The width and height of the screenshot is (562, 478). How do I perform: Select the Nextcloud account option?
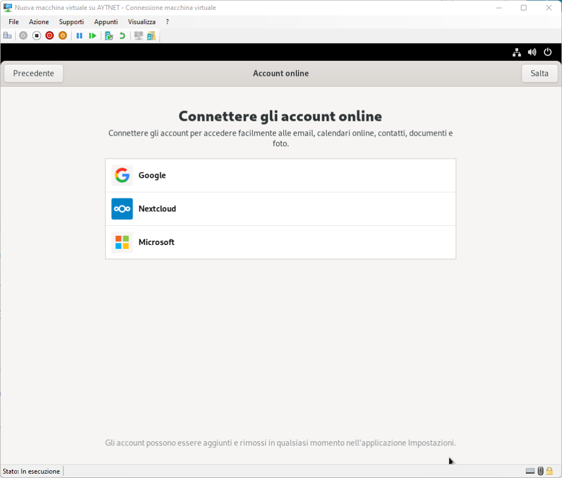pyautogui.click(x=280, y=209)
